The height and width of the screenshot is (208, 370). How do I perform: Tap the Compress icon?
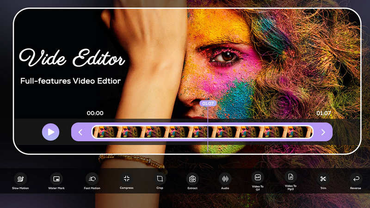(x=127, y=179)
